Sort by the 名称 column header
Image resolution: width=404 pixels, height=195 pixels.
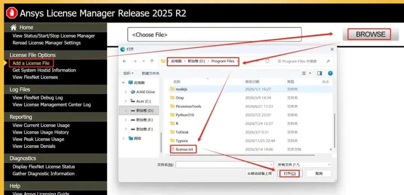click(x=177, y=82)
